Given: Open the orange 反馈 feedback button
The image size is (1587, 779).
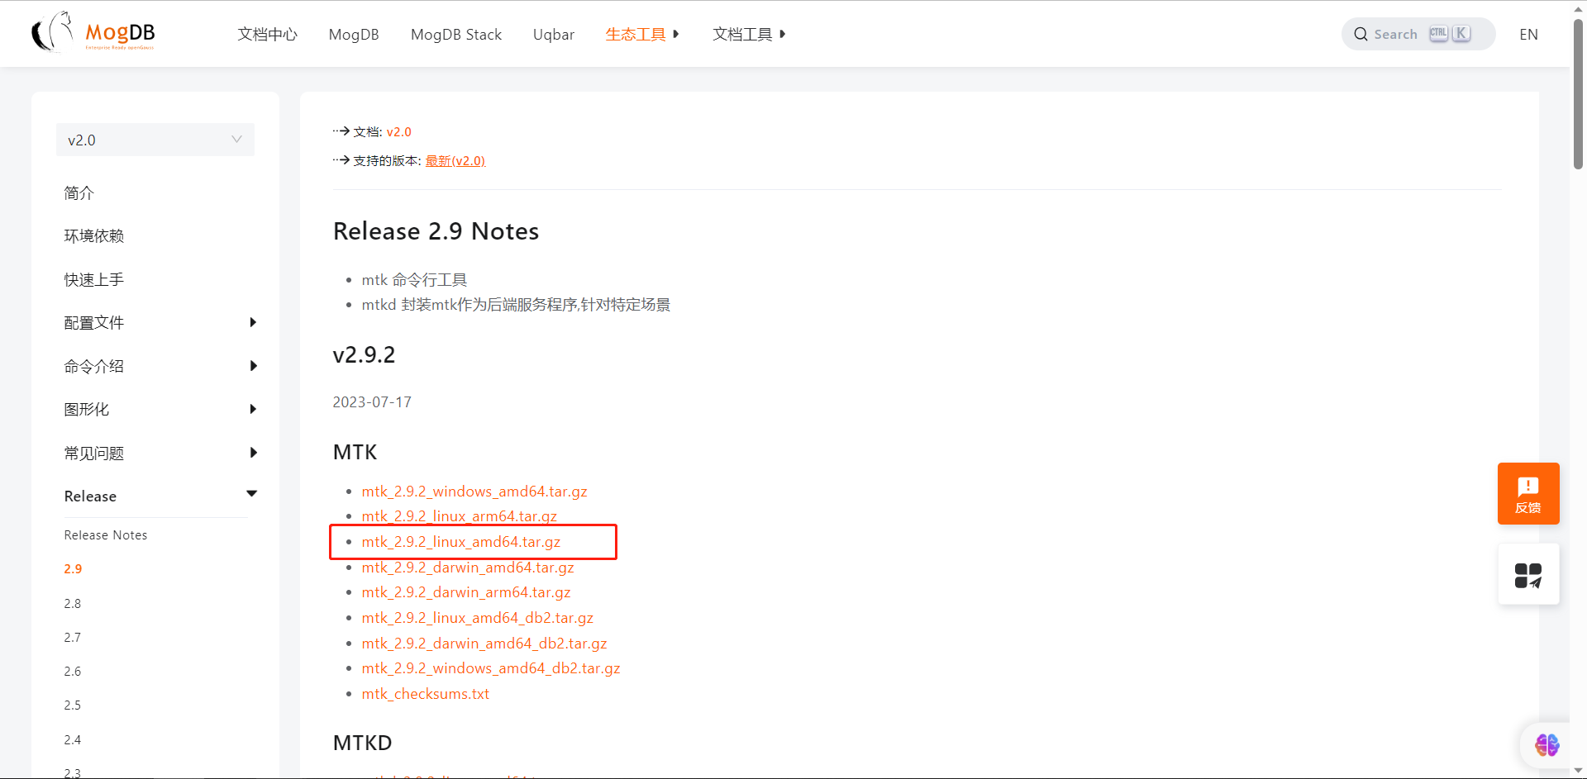Looking at the screenshot, I should (1528, 493).
